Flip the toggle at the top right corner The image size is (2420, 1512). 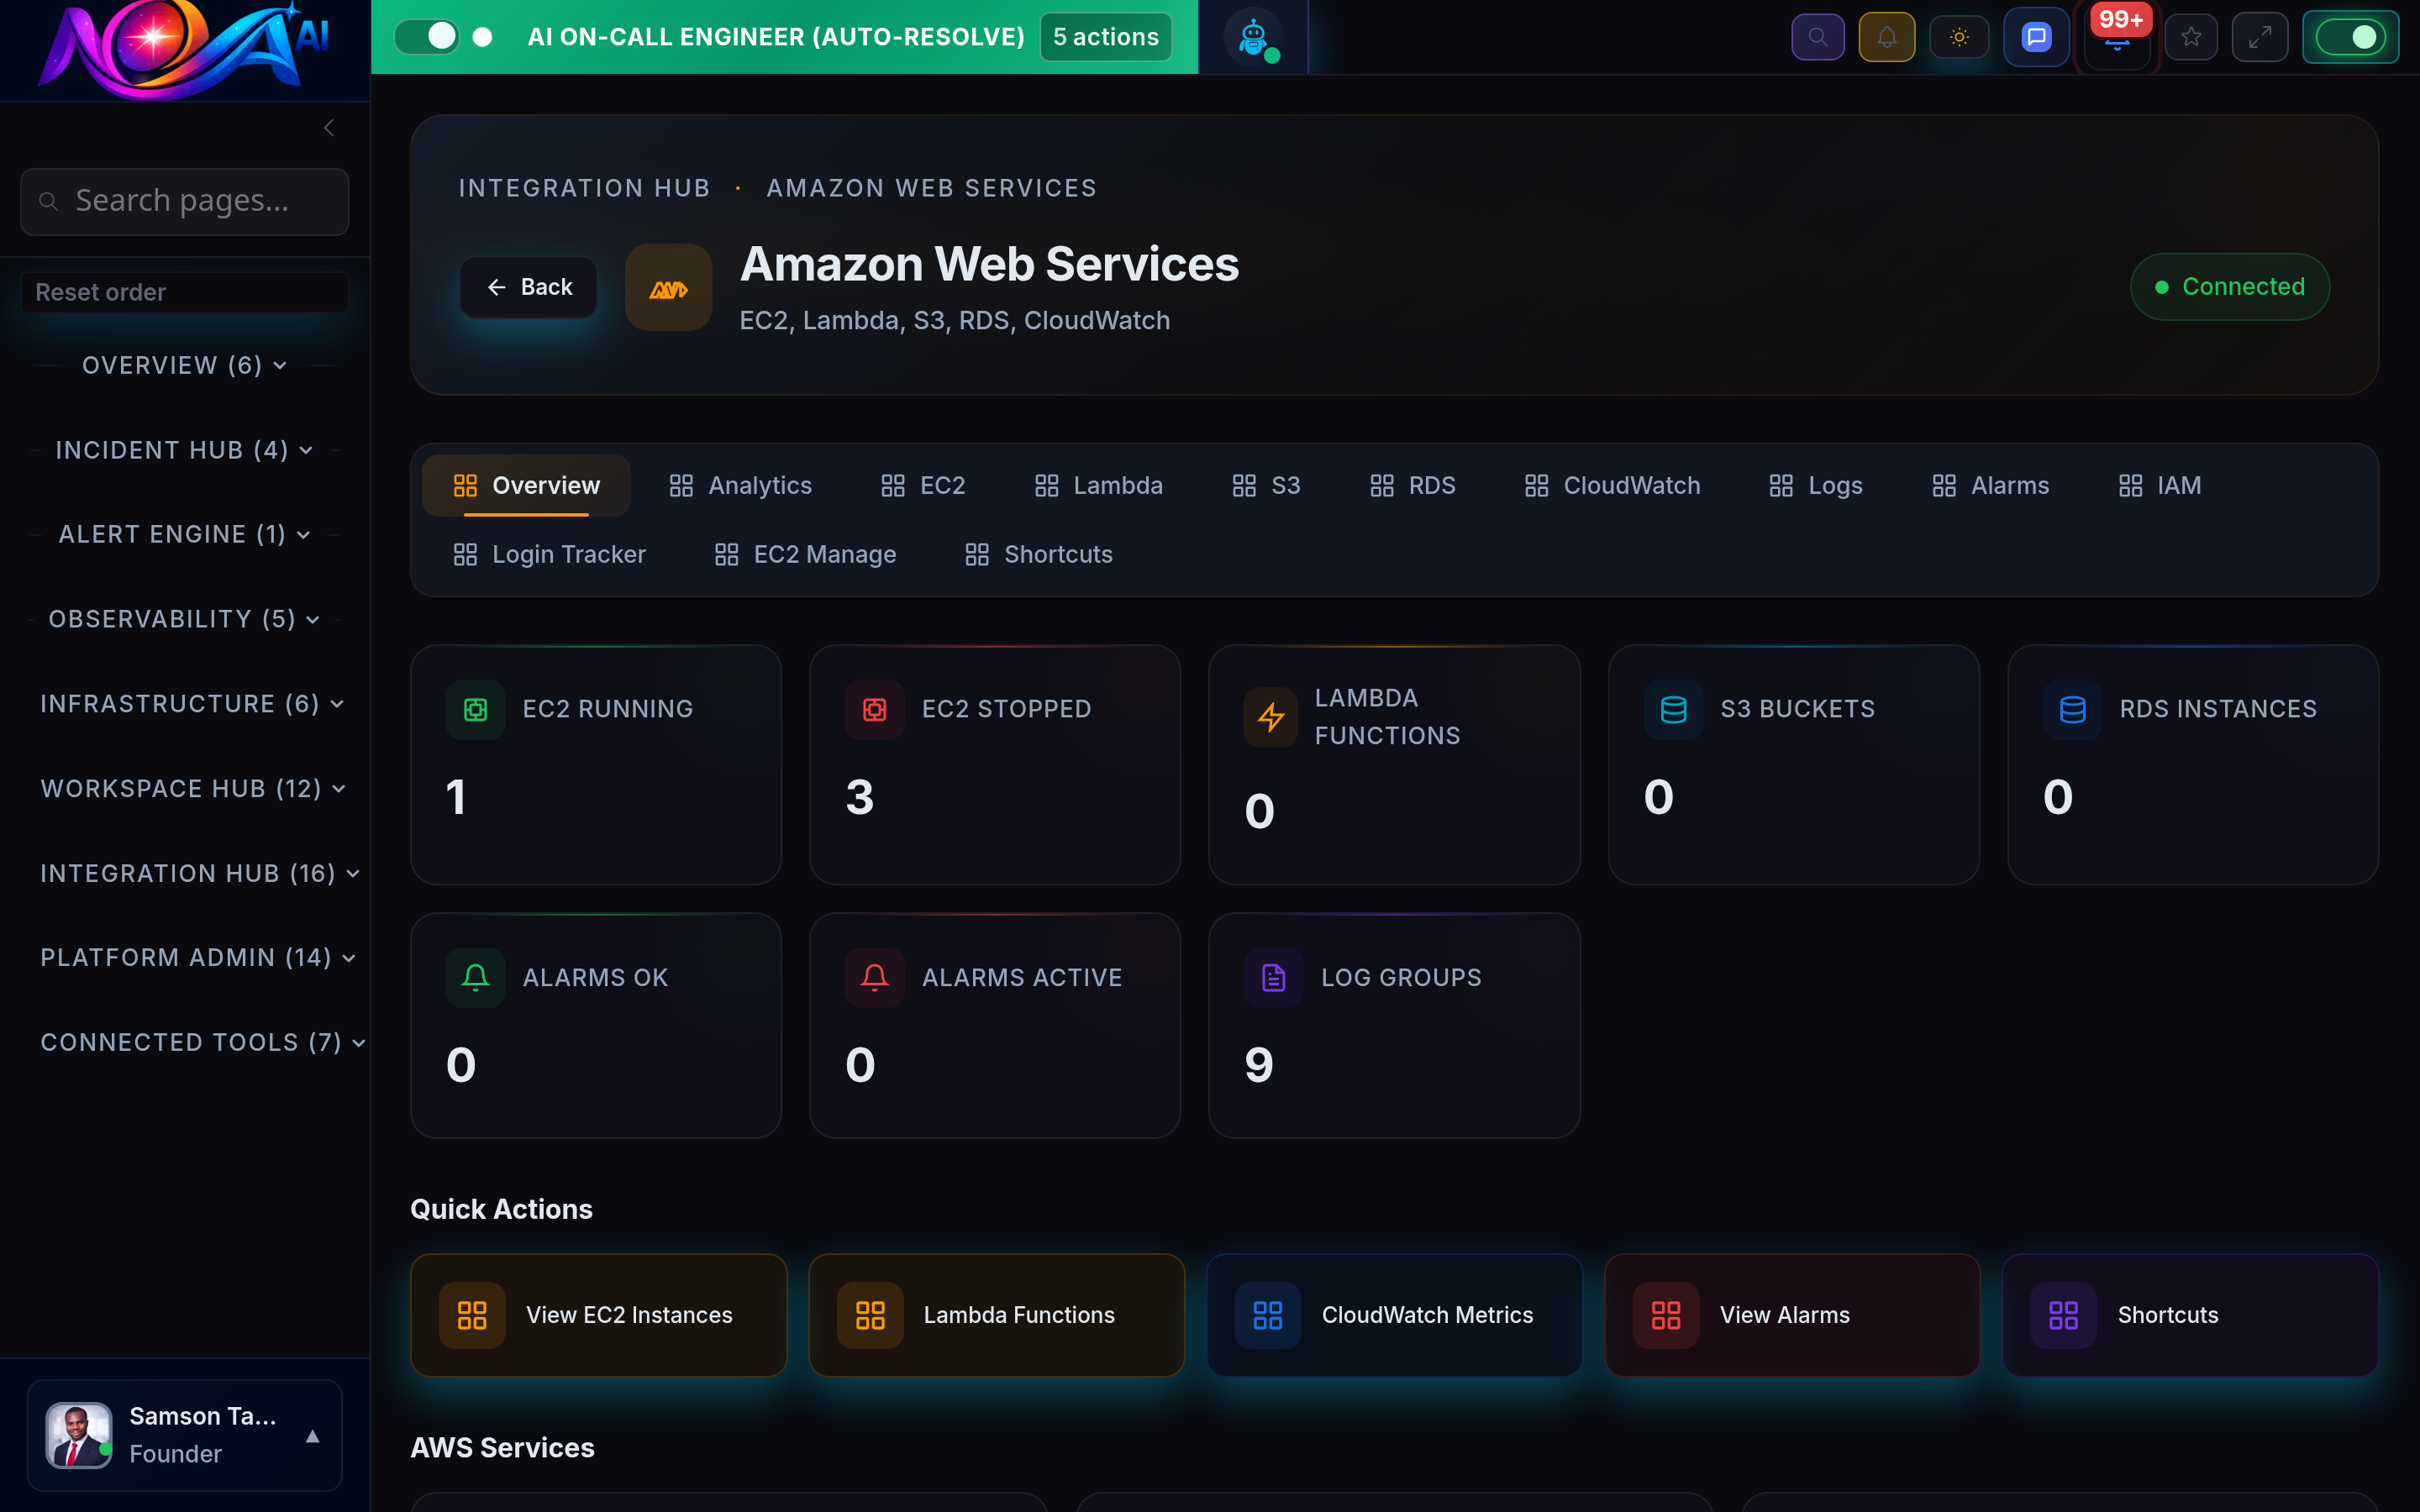pyautogui.click(x=2351, y=37)
